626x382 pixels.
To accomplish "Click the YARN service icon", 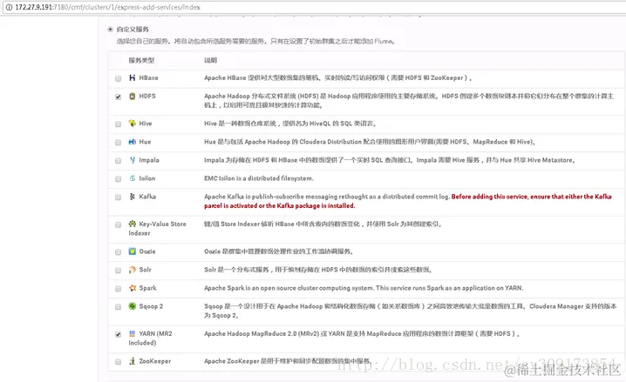I will point(133,333).
